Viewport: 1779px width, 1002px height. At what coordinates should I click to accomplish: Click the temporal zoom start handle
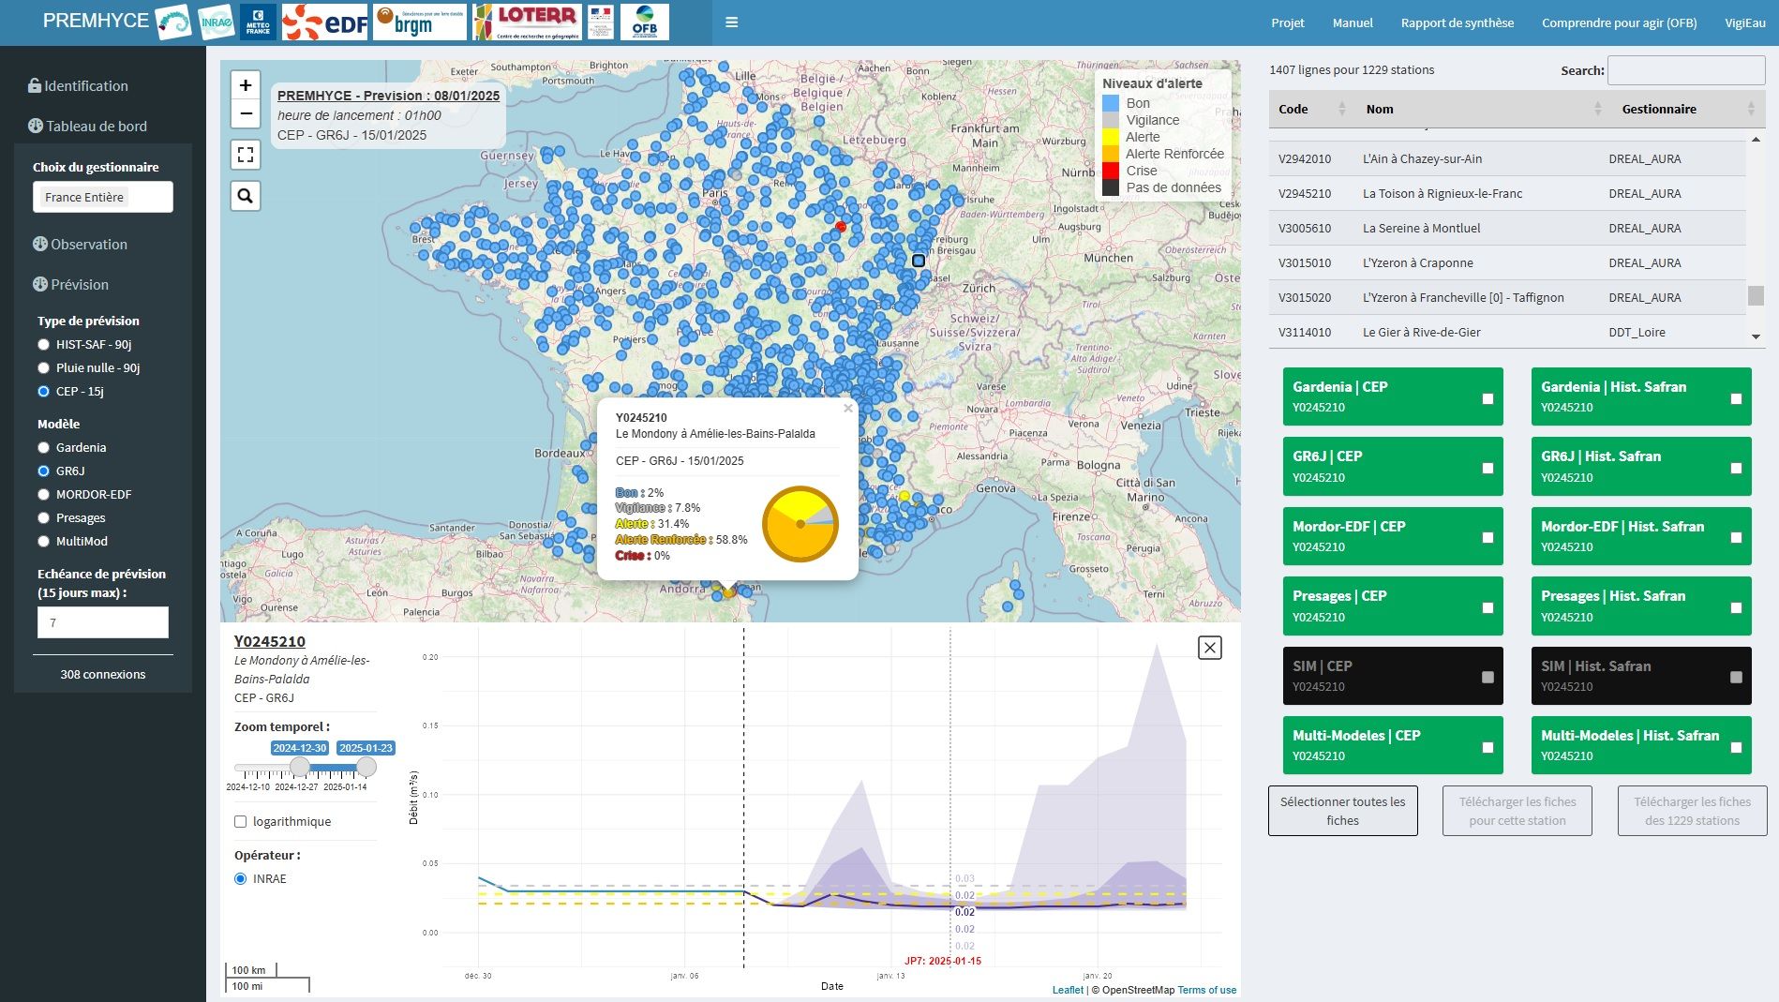[x=300, y=767]
